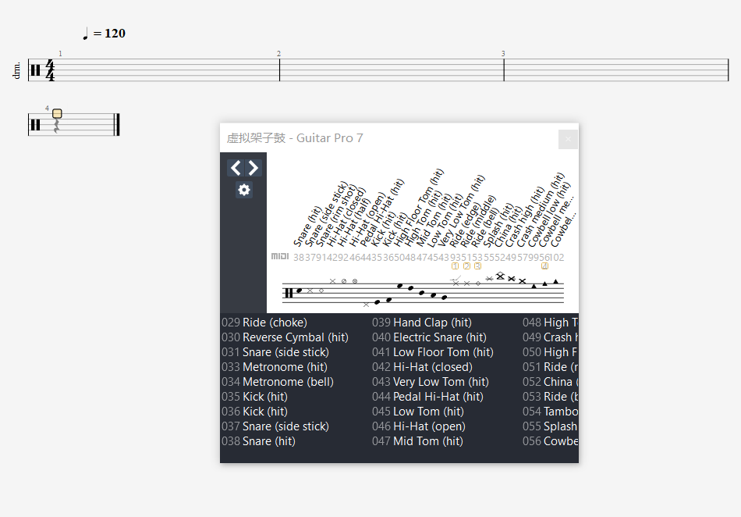Viewport: 741px width, 517px height.
Task: Open the virtual drum kit settings gear
Action: [x=244, y=190]
